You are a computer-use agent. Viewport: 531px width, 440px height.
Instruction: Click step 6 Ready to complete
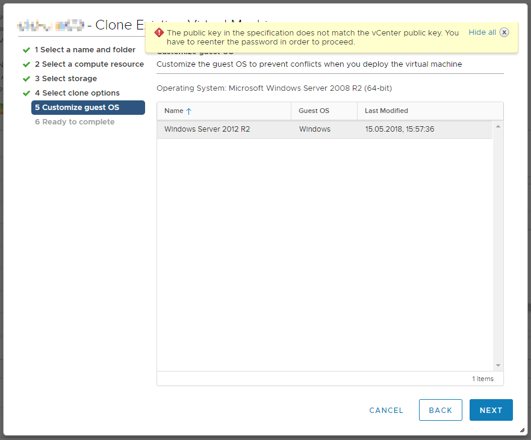pos(75,122)
